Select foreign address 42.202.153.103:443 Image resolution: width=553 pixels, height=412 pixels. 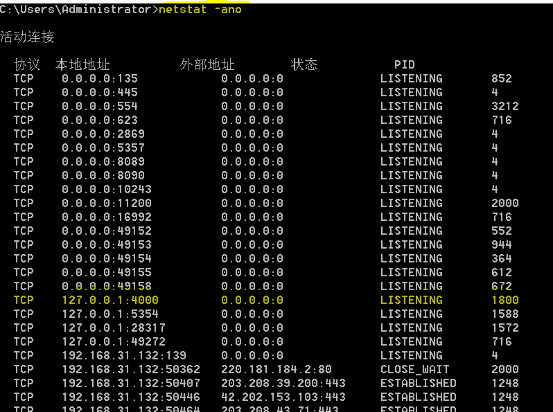pyautogui.click(x=283, y=397)
